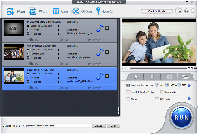Take a snapshot with the camera button
Screen dimensions: 198x134
pos(169,77)
